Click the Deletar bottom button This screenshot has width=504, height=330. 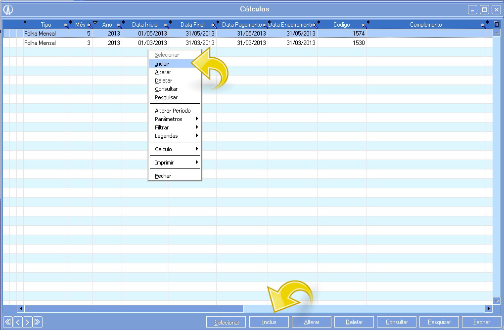tap(354, 322)
